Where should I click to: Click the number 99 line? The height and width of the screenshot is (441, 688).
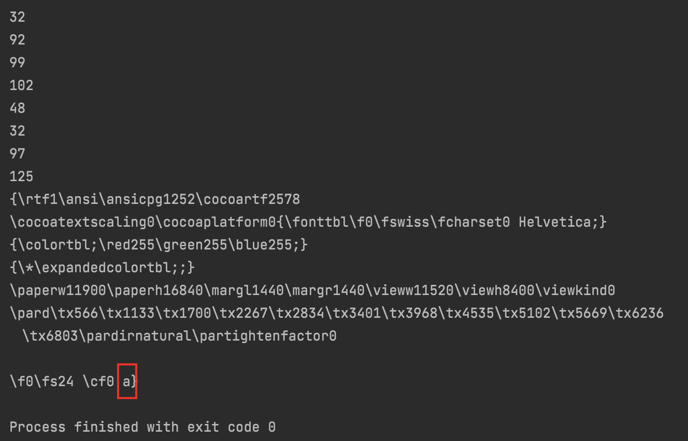point(17,63)
